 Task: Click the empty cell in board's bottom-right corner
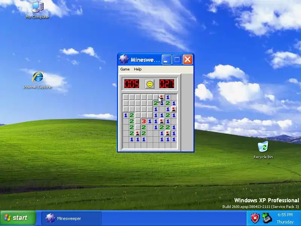(174, 145)
